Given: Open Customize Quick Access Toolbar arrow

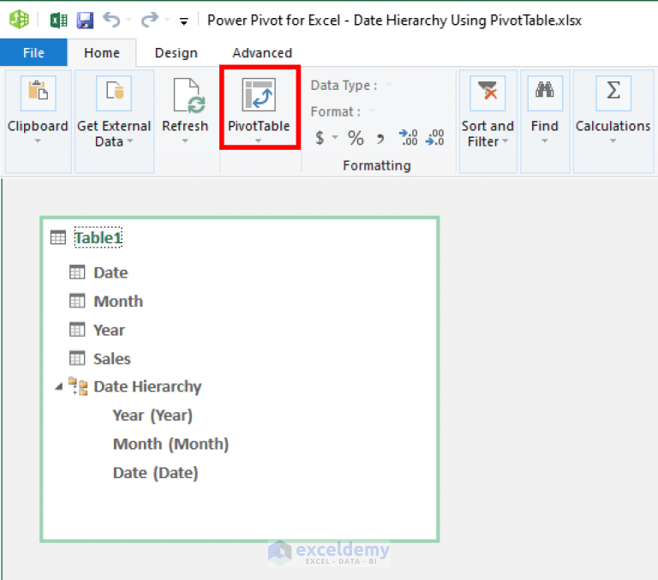Looking at the screenshot, I should point(184,21).
